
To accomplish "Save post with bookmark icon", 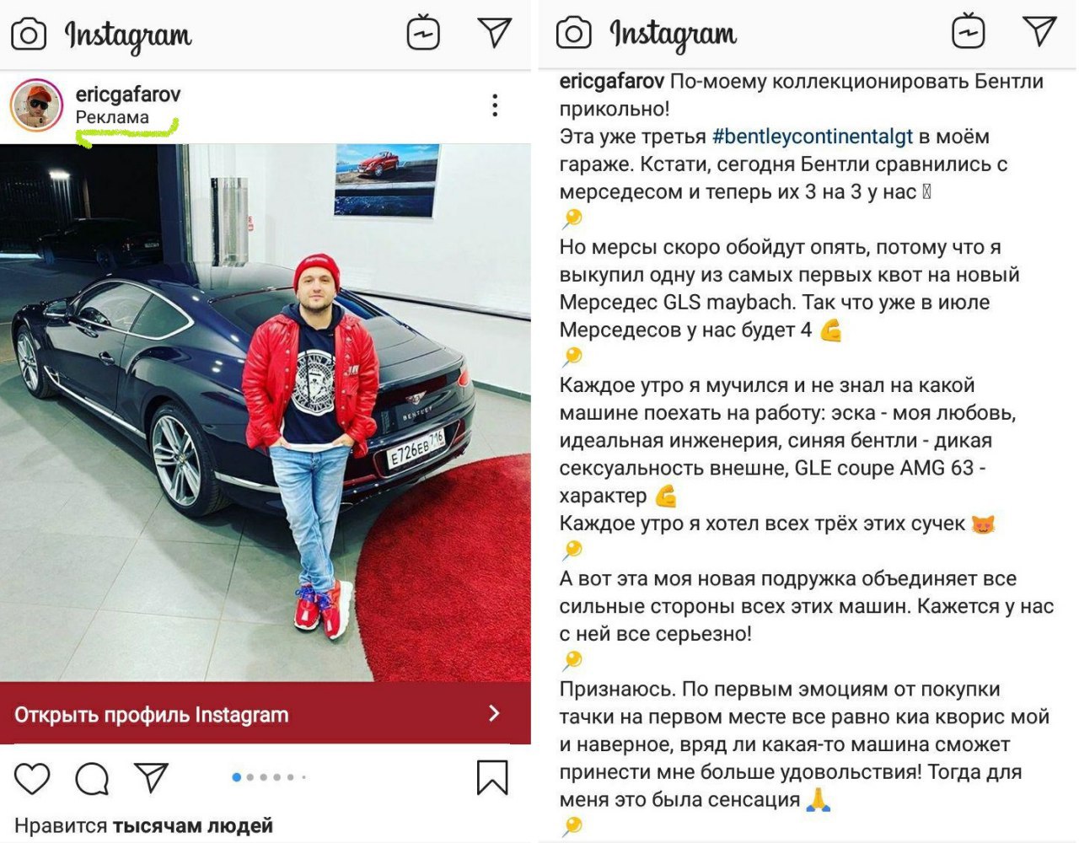I will pos(492,777).
